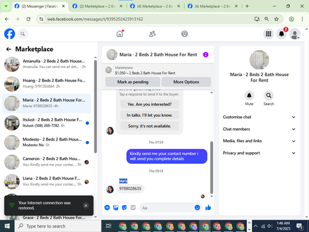Image resolution: width=309 pixels, height=232 pixels.
Task: Click the message input field Aa
Action: (167, 208)
